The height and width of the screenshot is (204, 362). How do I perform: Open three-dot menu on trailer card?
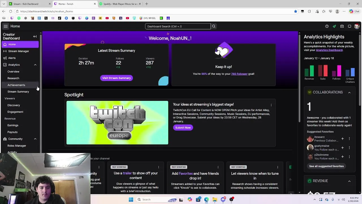159,167
